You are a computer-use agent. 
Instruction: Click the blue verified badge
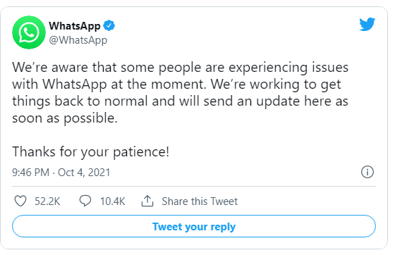tap(109, 25)
